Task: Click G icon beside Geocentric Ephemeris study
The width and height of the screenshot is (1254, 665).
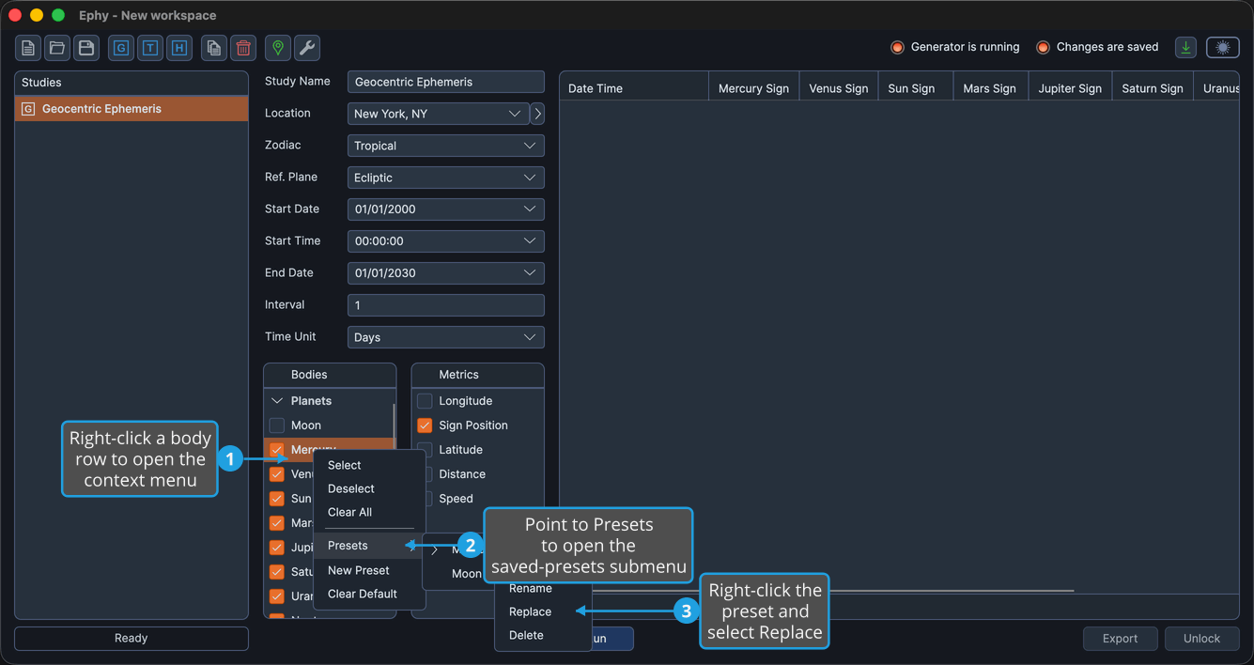Action: [x=28, y=109]
